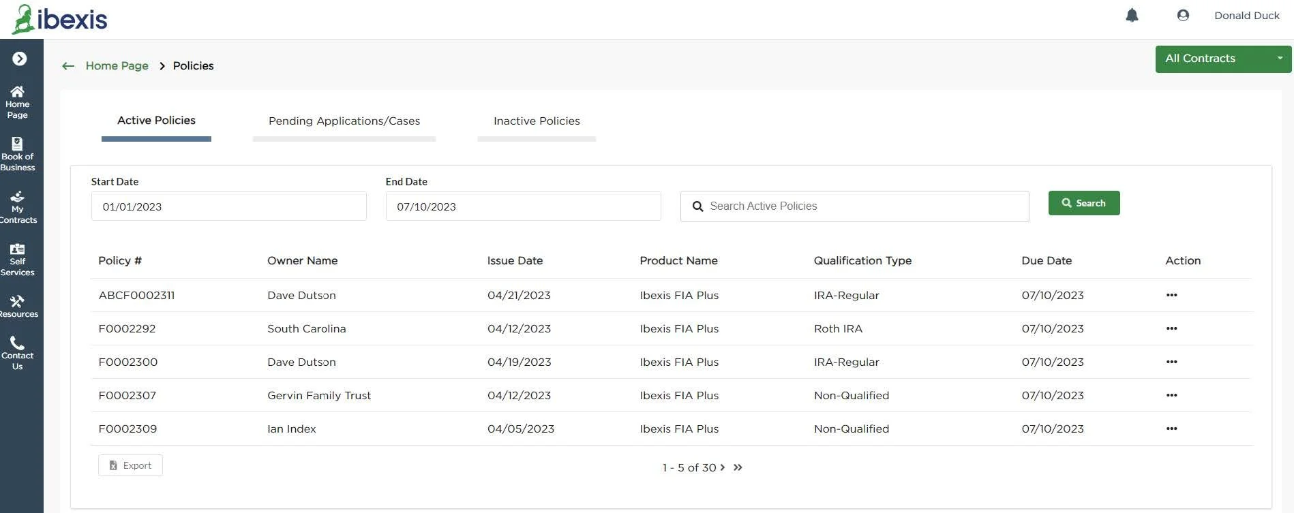
Task: Click the back arrow in breadcrumb
Action: click(68, 66)
